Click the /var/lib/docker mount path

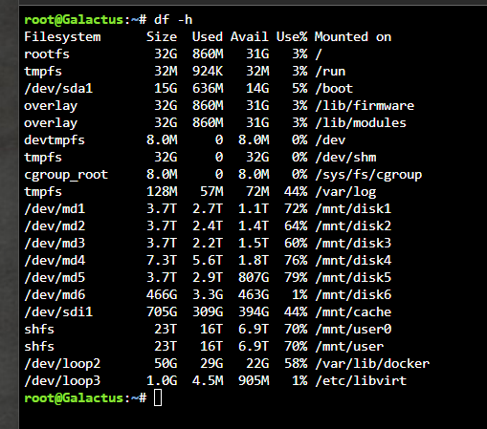372,363
